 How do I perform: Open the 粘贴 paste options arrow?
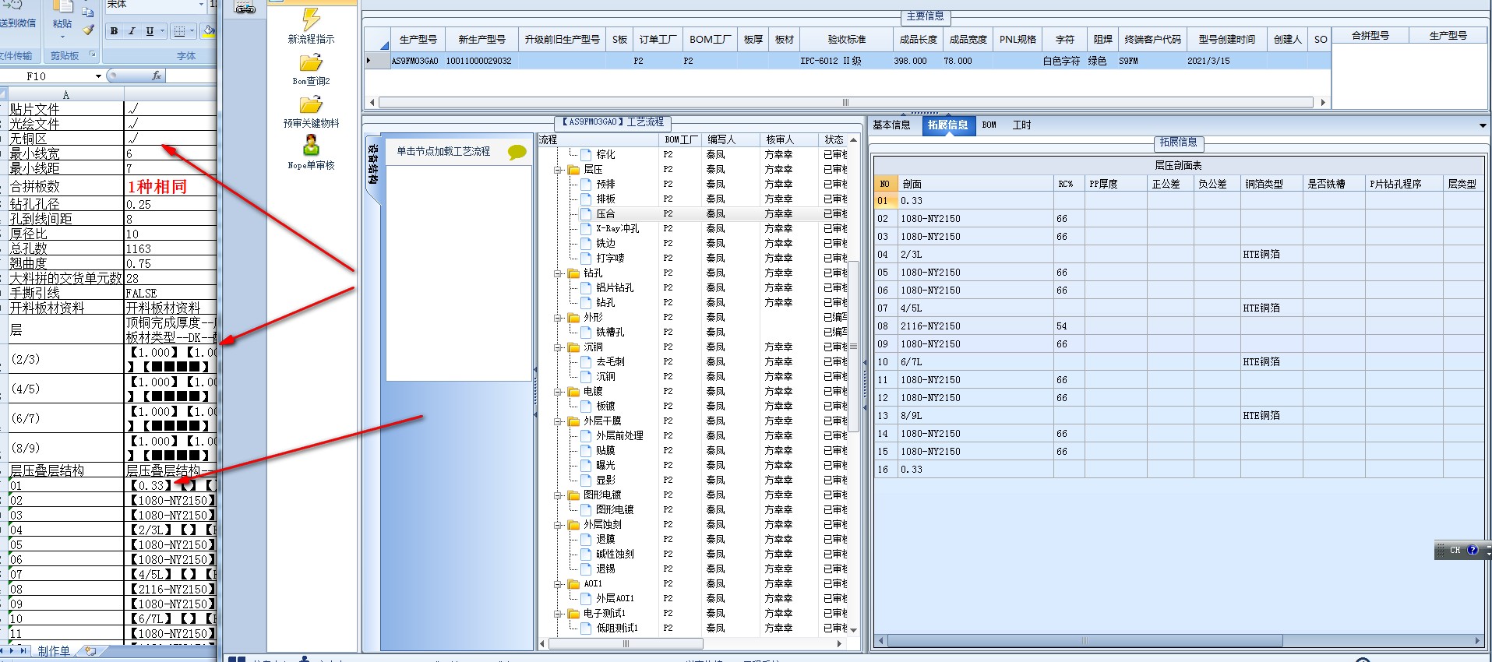pyautogui.click(x=62, y=36)
